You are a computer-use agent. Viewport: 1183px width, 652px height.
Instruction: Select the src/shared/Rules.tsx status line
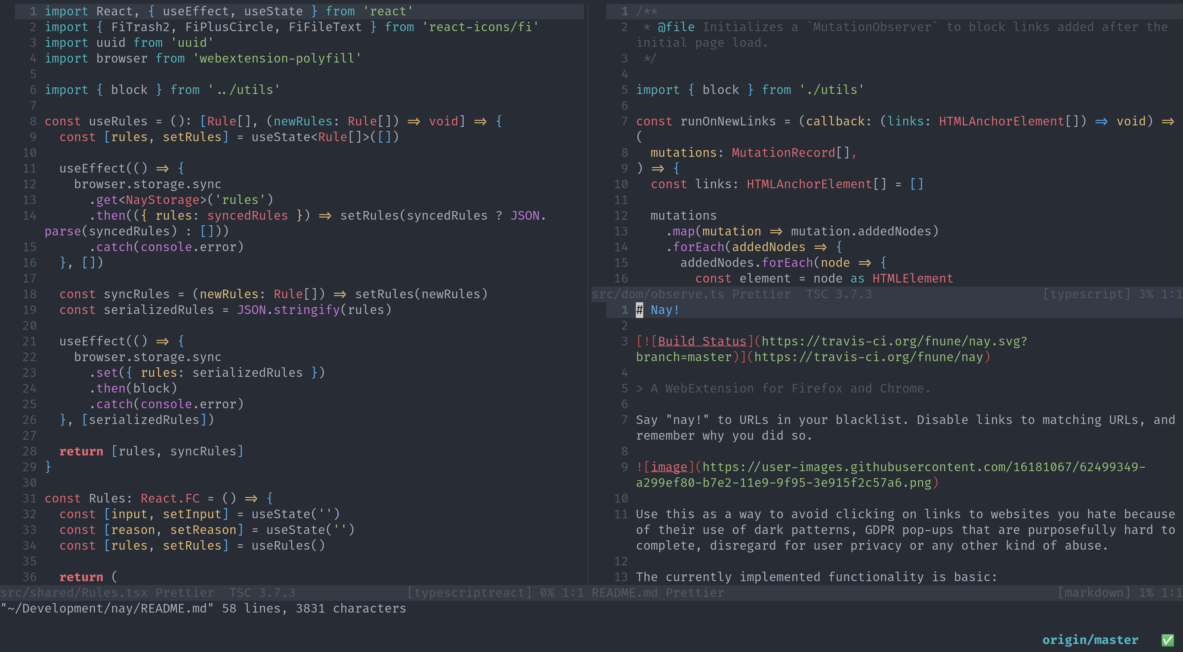coord(74,593)
